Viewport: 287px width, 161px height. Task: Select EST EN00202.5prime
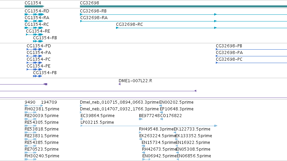point(176,102)
